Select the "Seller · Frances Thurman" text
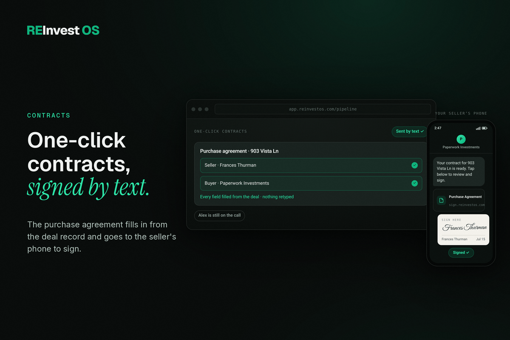510x340 pixels. [x=230, y=165]
